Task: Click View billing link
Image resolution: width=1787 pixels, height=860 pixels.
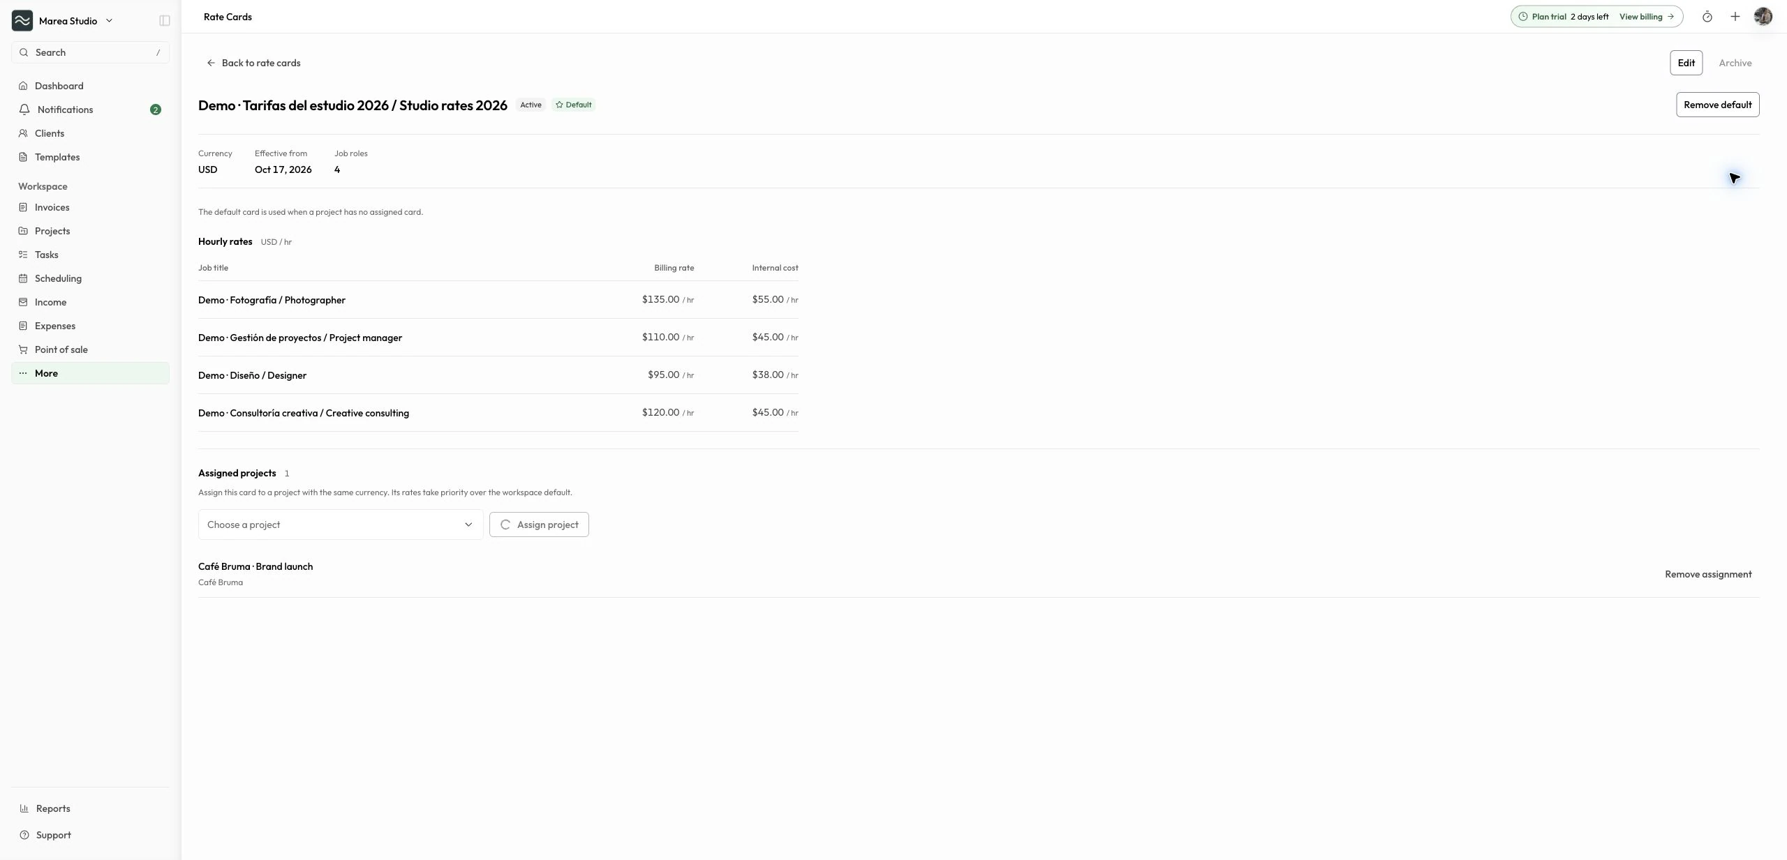Action: click(x=1646, y=17)
